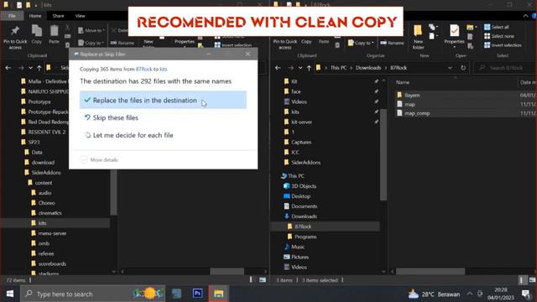Open RESIDENT EVIL 2 folder in left tree
Viewport: 537px width, 302px height.
[x=47, y=132]
